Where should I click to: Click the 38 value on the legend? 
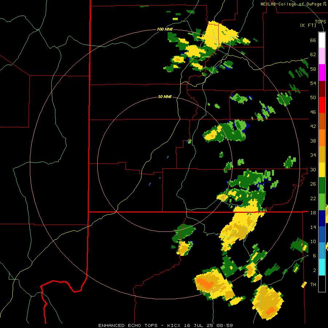[313, 141]
